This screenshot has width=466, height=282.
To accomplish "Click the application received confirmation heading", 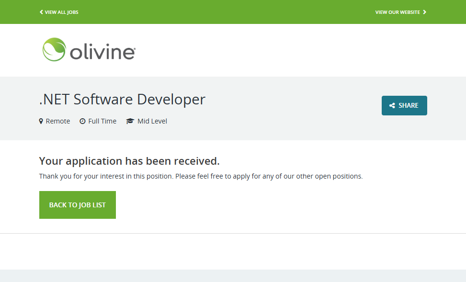I will [129, 161].
